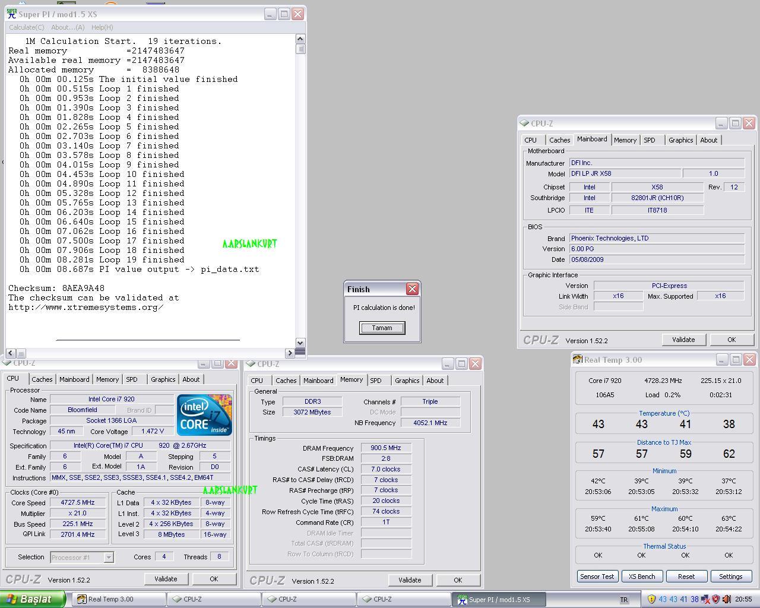Open the Calculate(C) menu in Super PI
The height and width of the screenshot is (608, 760).
pos(27,27)
